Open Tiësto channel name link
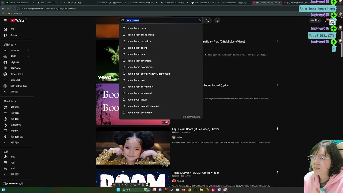This screenshot has height=193, width=343. (179, 181)
